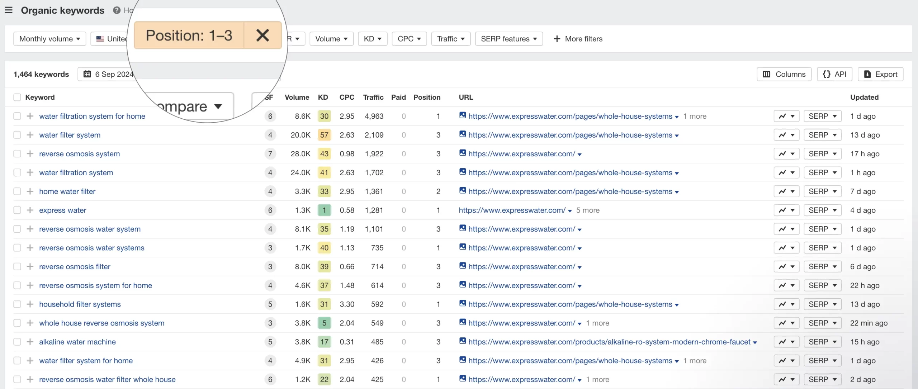Click the Columns button
This screenshot has width=918, height=389.
[784, 74]
